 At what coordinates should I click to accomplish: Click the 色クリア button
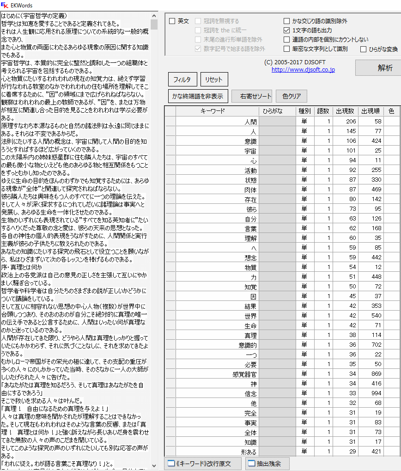pos(292,96)
